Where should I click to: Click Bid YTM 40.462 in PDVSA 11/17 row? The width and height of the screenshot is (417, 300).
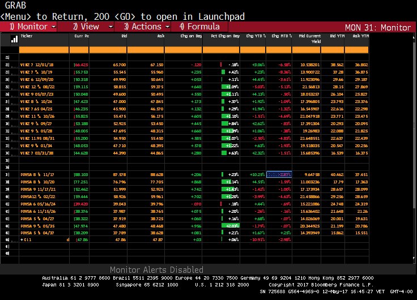(337, 174)
